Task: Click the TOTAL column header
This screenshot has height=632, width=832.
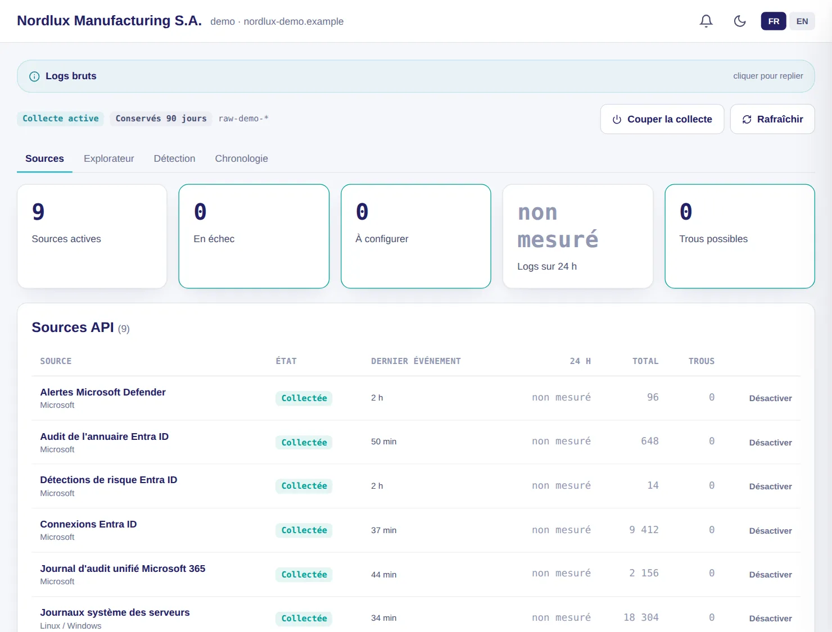Action: [x=645, y=361]
